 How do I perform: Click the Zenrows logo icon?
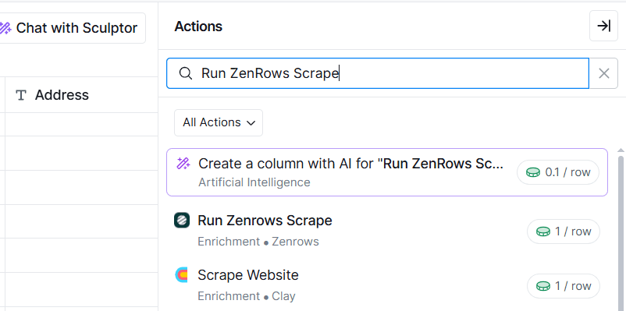(182, 221)
